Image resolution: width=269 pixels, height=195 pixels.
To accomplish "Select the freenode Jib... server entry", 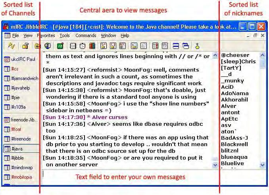I will (x=21, y=120).
